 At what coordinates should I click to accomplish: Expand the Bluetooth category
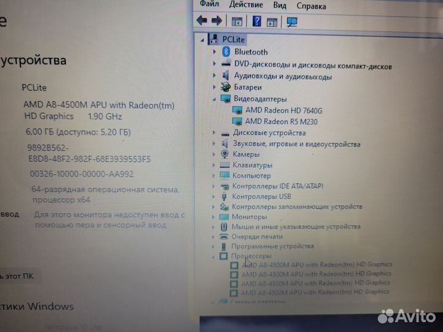point(214,52)
